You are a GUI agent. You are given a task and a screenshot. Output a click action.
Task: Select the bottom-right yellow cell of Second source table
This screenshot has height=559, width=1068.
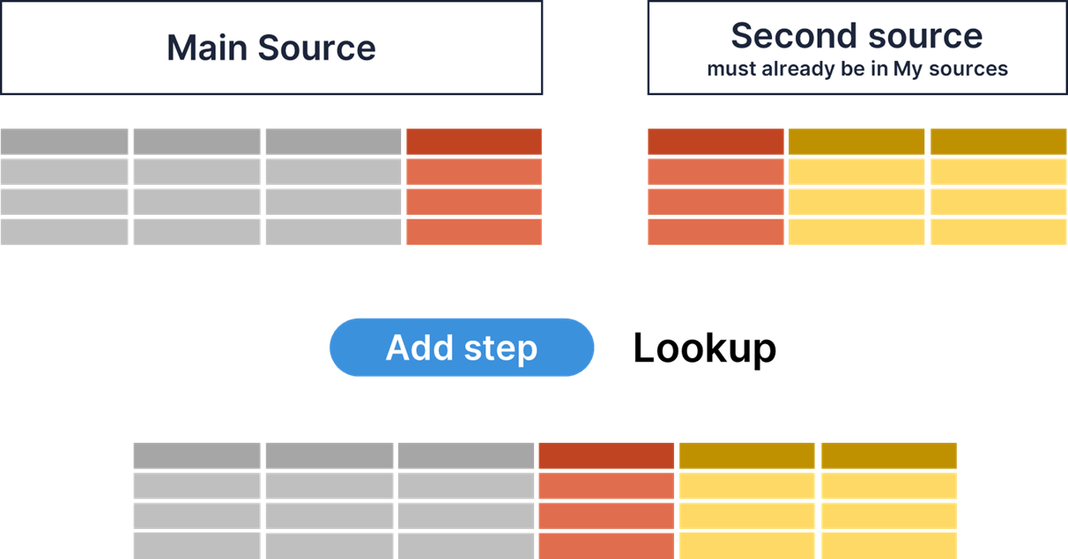[x=998, y=232]
